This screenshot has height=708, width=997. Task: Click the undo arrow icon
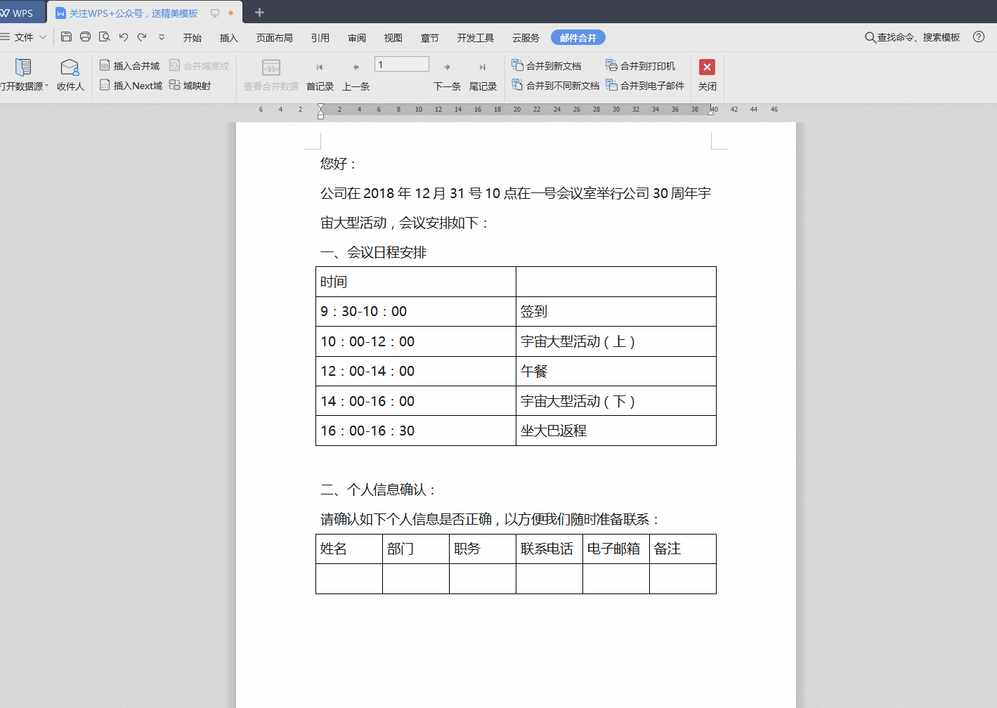pyautogui.click(x=124, y=37)
